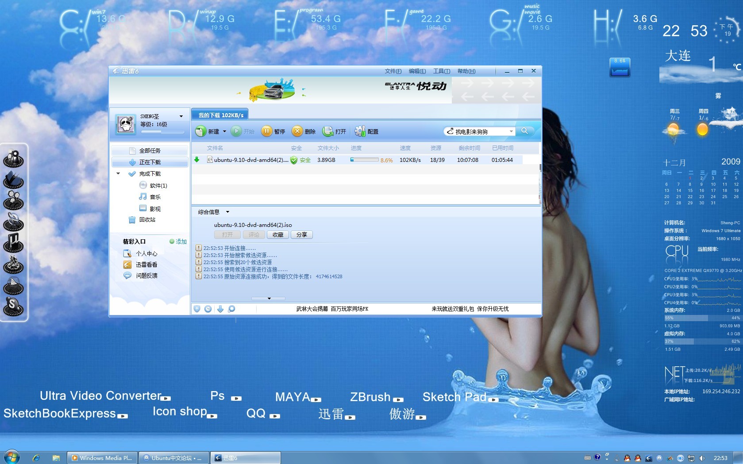Click the down arrow below the log
The image size is (743, 464).
coord(269,299)
